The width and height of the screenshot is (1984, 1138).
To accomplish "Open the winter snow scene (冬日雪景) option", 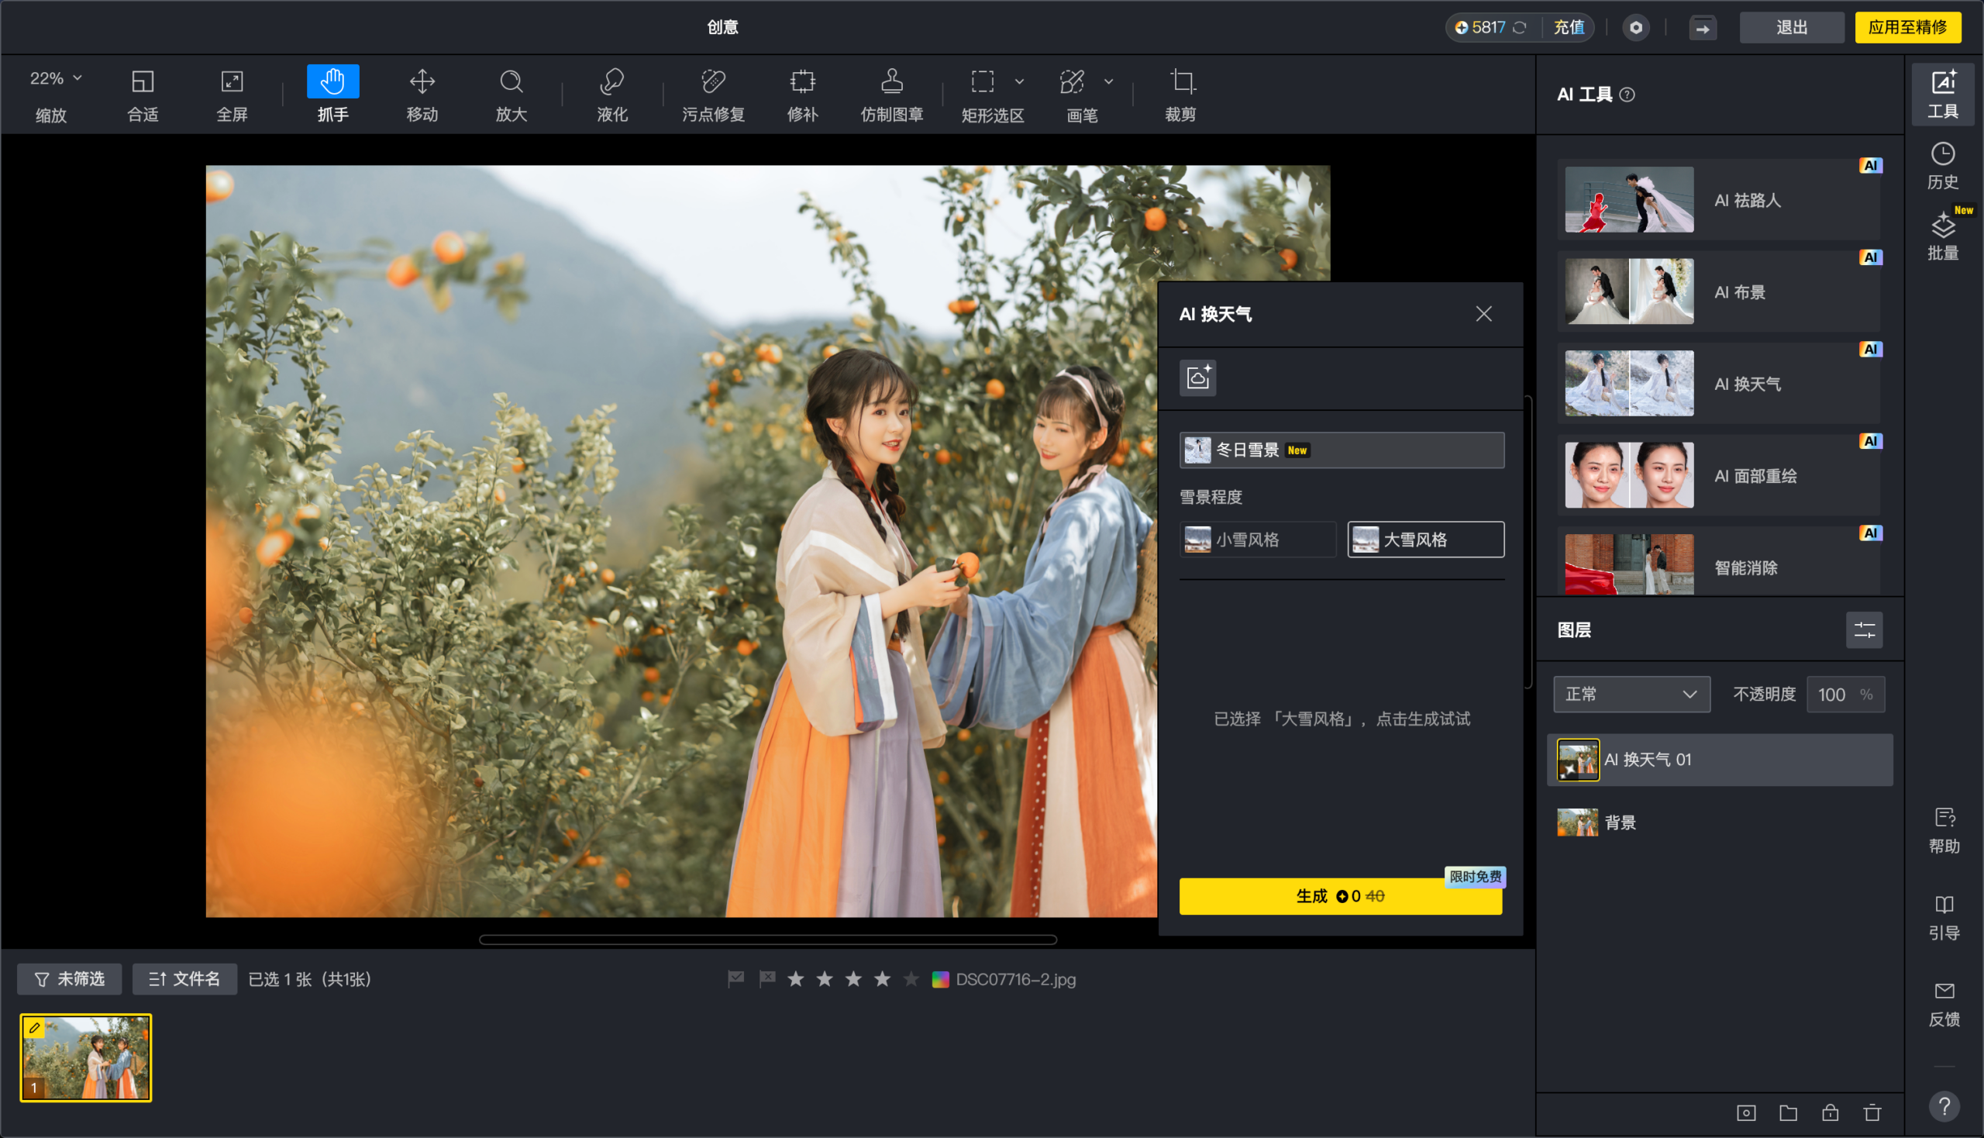I will [1341, 450].
